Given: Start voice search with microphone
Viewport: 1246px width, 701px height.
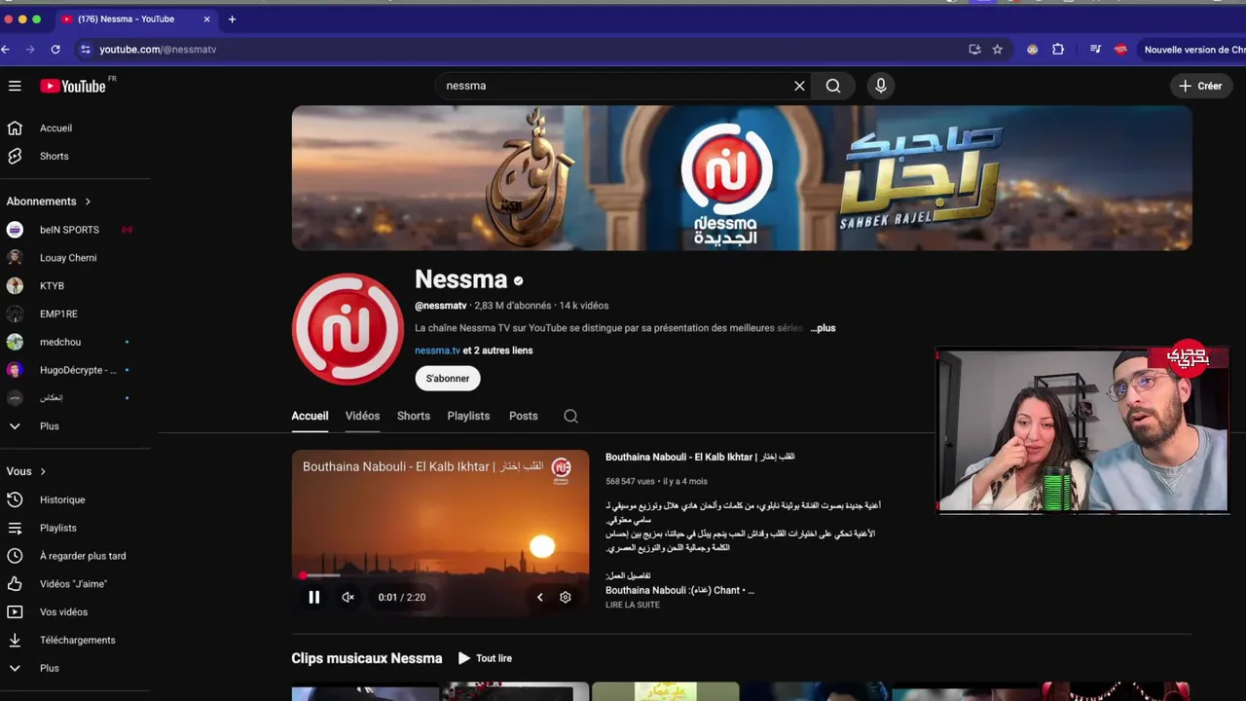Looking at the screenshot, I should click(x=881, y=86).
